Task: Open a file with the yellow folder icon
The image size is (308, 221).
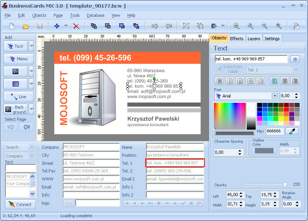Action: point(26,26)
